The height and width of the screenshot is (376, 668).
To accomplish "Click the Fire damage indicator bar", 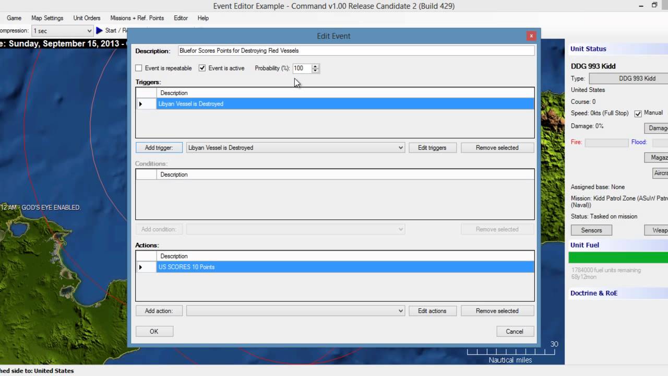I will coord(606,143).
